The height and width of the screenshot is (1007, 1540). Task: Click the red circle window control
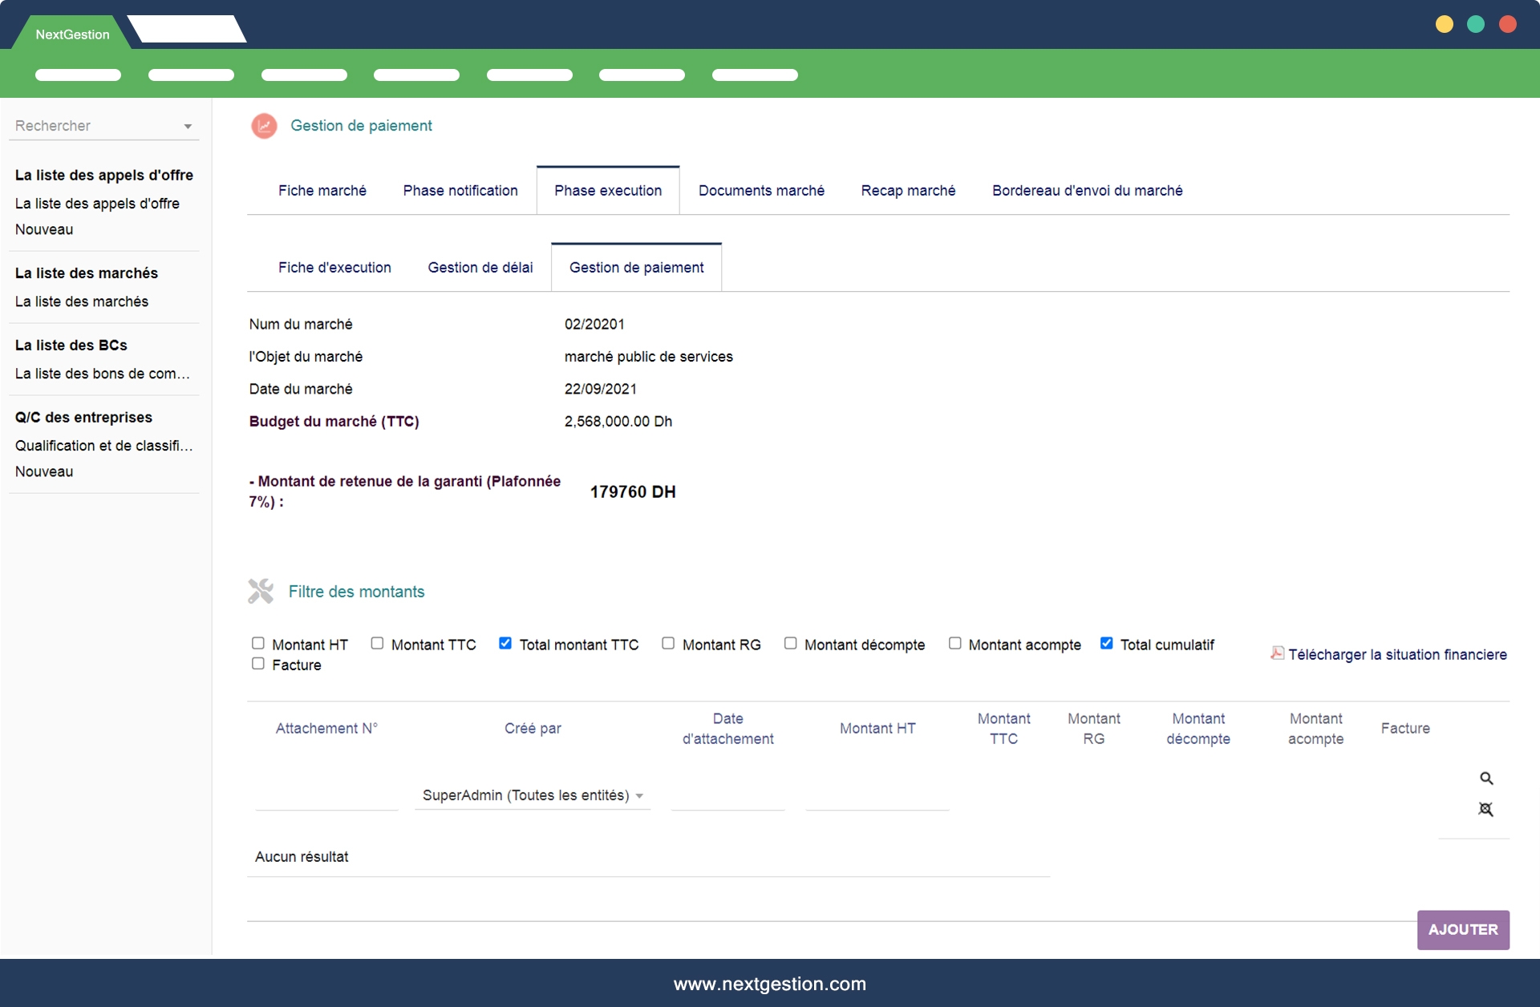(x=1508, y=24)
